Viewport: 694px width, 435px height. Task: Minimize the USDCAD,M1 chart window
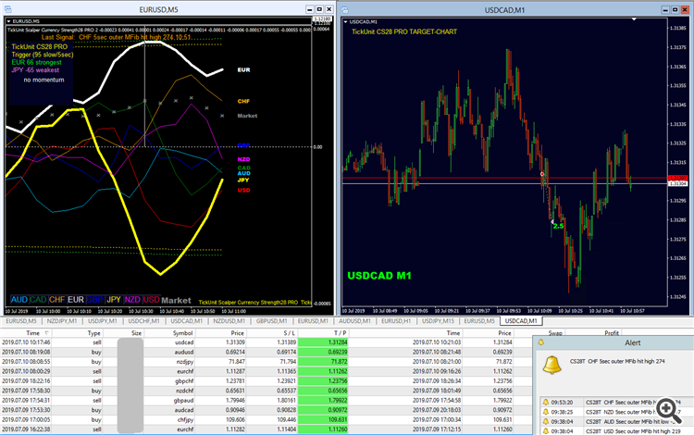[x=665, y=10]
